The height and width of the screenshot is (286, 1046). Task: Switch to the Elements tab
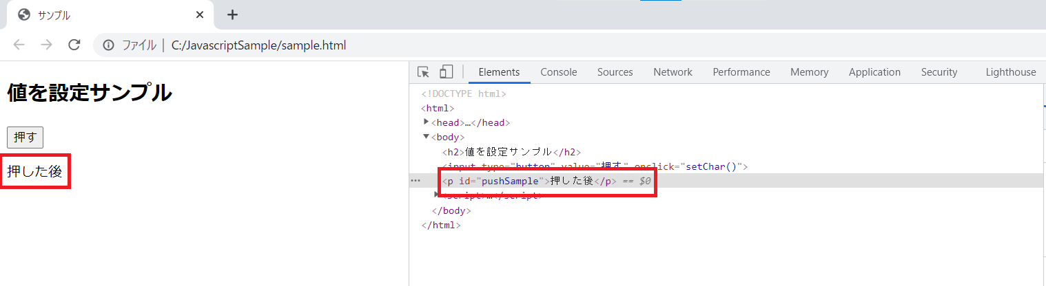(499, 72)
